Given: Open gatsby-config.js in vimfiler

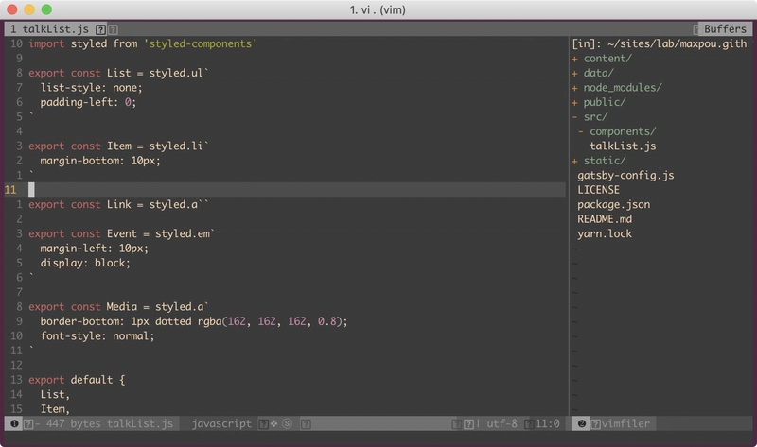Looking at the screenshot, I should click(625, 176).
